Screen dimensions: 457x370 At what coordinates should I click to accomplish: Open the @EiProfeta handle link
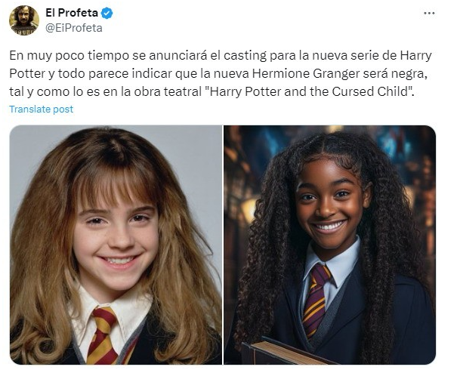pyautogui.click(x=74, y=28)
